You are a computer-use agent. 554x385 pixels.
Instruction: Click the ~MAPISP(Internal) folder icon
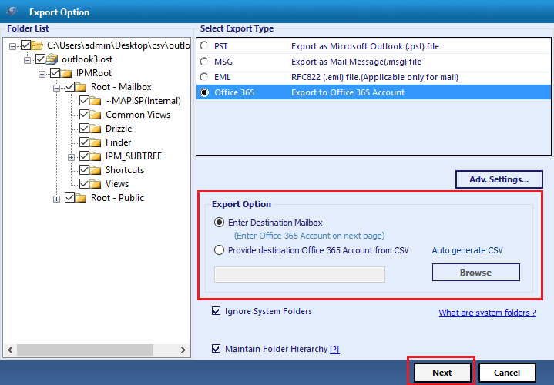tap(96, 101)
